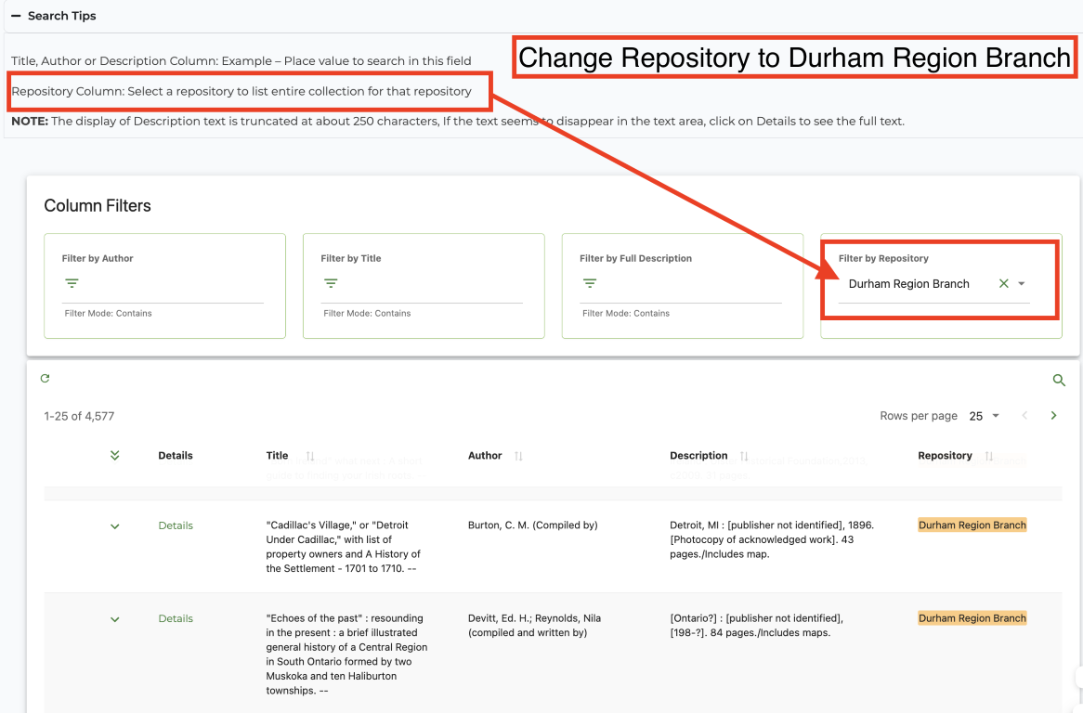Go to the next page of results

coord(1053,416)
